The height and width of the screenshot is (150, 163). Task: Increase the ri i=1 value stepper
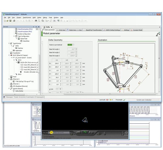(x=60, y=77)
